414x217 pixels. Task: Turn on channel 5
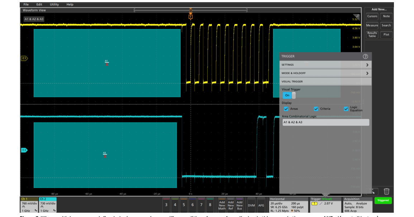coord(184,204)
